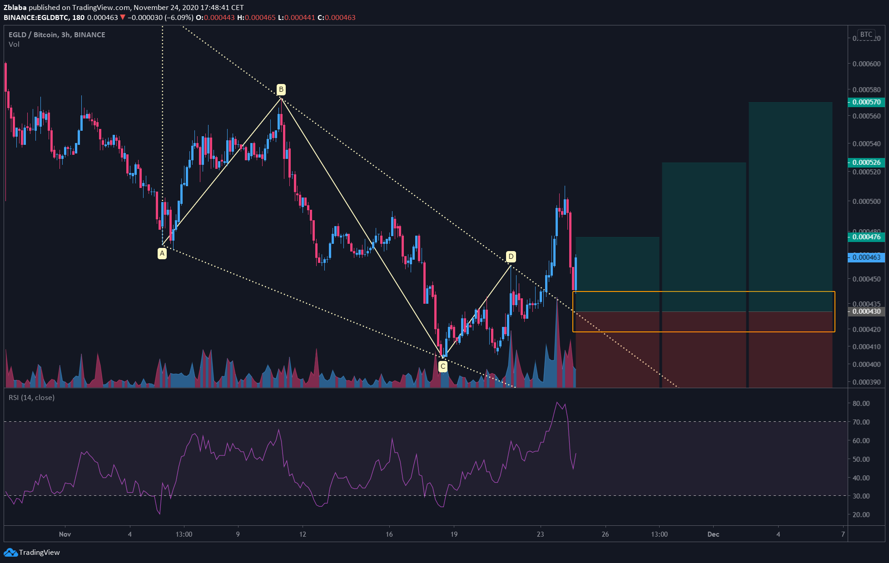Click the Vol indicator label

click(14, 44)
